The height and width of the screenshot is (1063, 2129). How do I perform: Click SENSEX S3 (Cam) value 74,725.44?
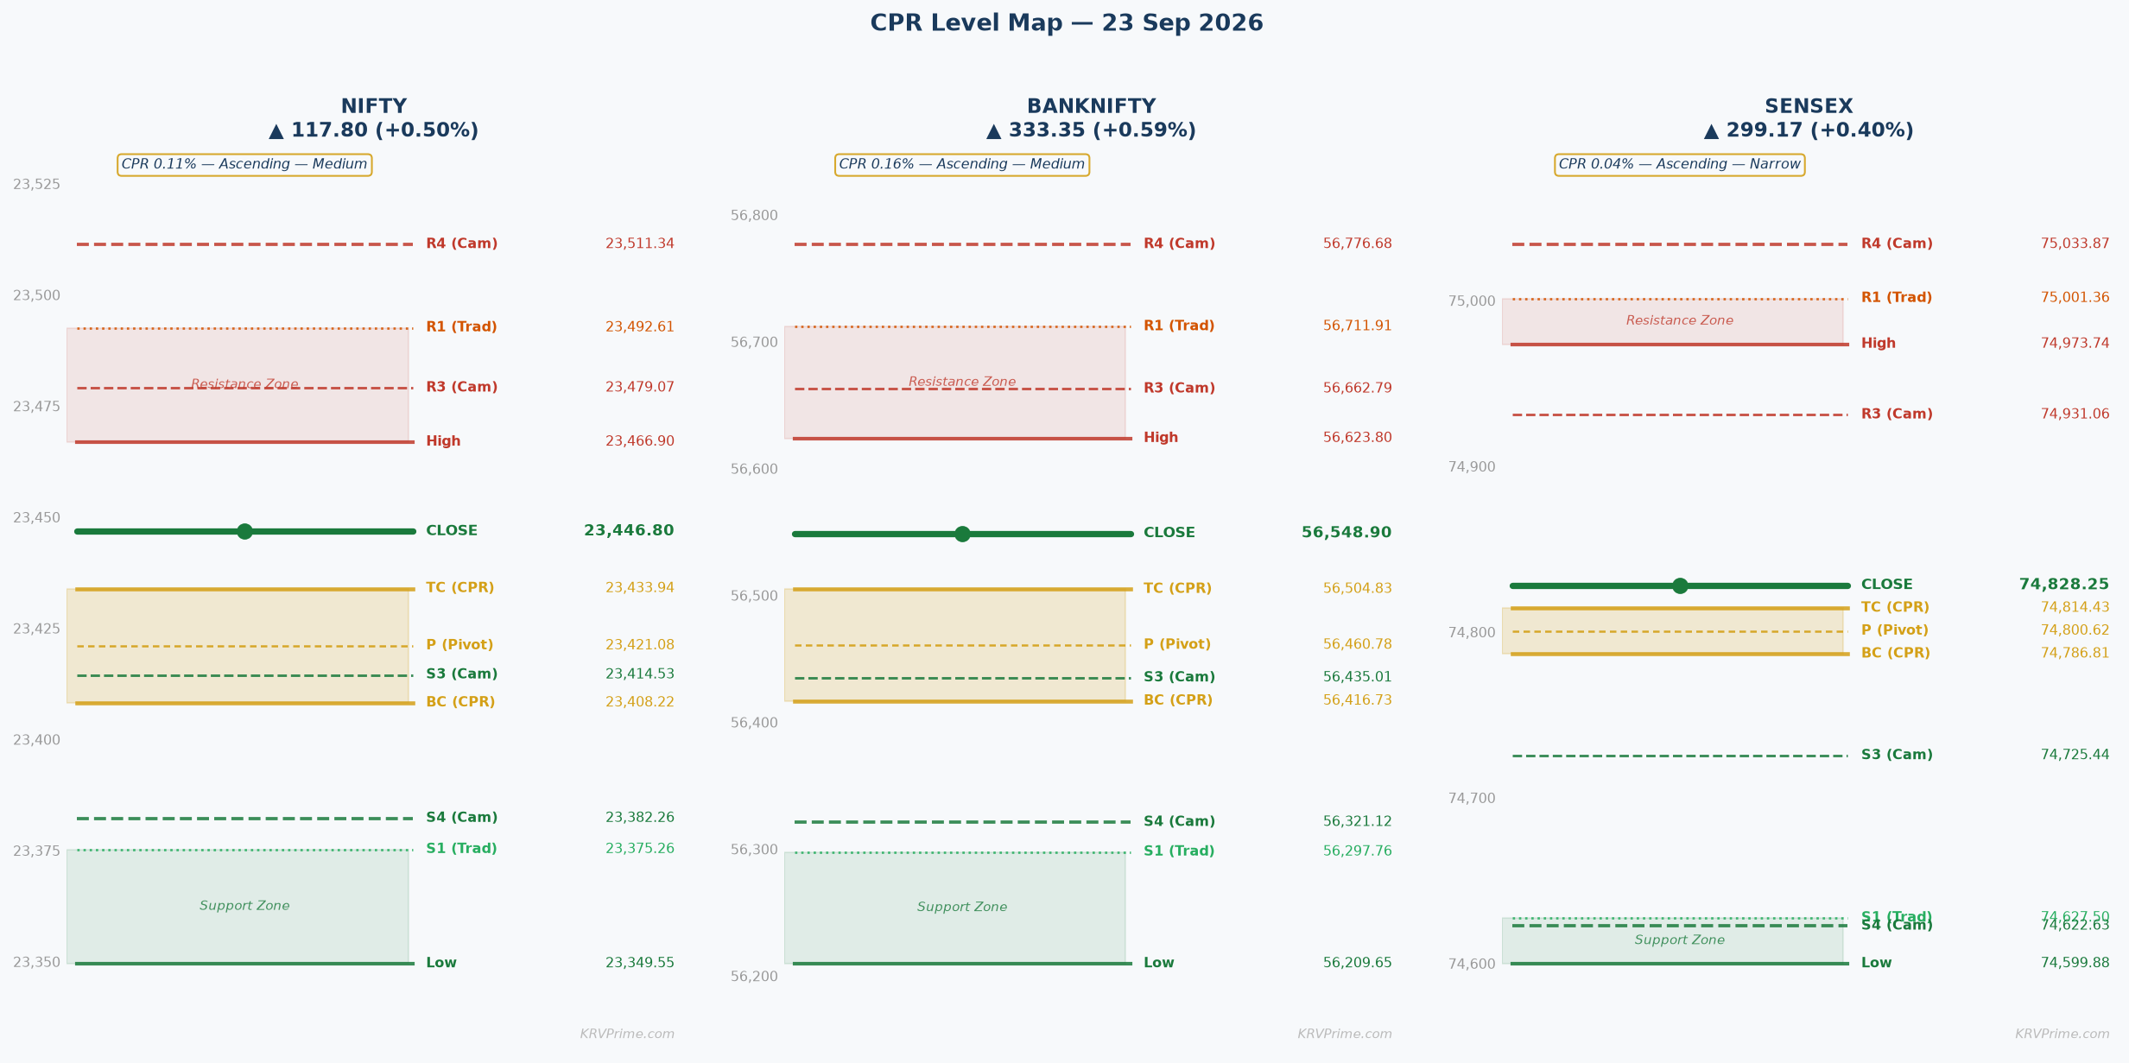click(x=2075, y=756)
